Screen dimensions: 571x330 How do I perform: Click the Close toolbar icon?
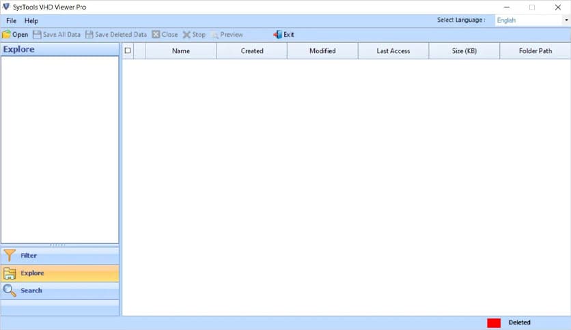point(156,35)
